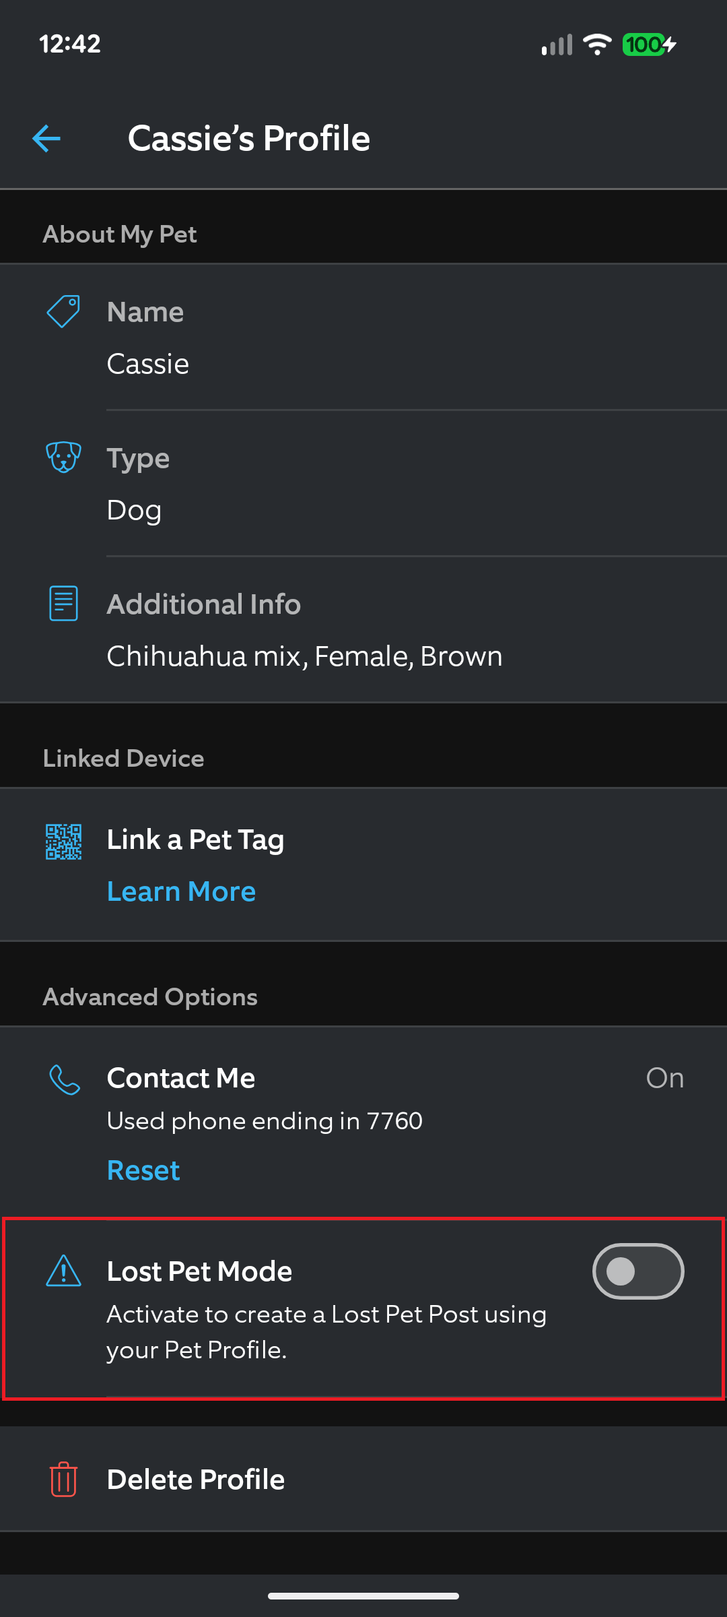Tap the Contact Me On status

point(665,1078)
